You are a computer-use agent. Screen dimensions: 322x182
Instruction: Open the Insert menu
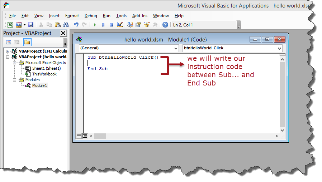coord(54,16)
